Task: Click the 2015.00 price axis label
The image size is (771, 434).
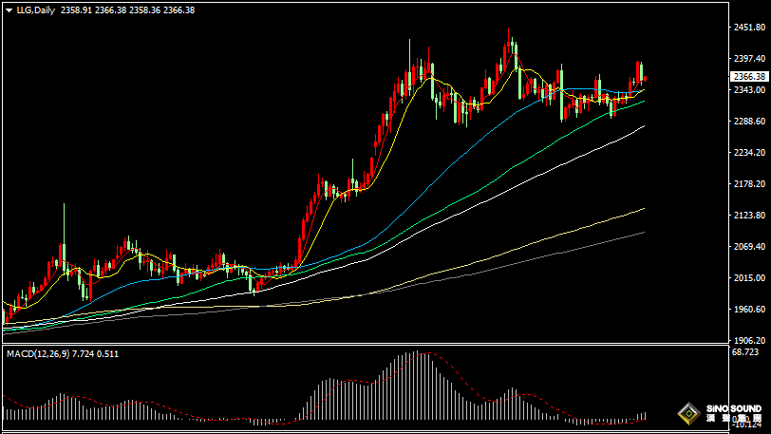Action: (x=747, y=278)
